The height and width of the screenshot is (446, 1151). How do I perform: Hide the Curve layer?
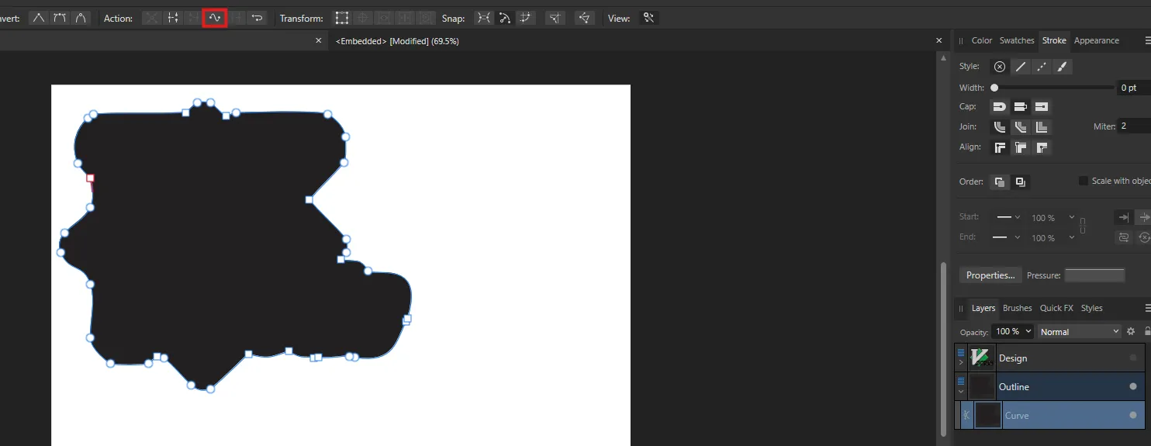coord(1132,415)
